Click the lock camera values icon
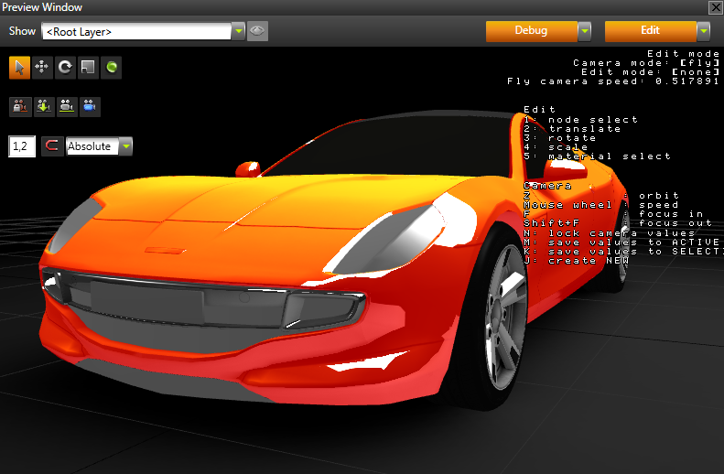Image resolution: width=724 pixels, height=474 pixels. click(x=19, y=106)
